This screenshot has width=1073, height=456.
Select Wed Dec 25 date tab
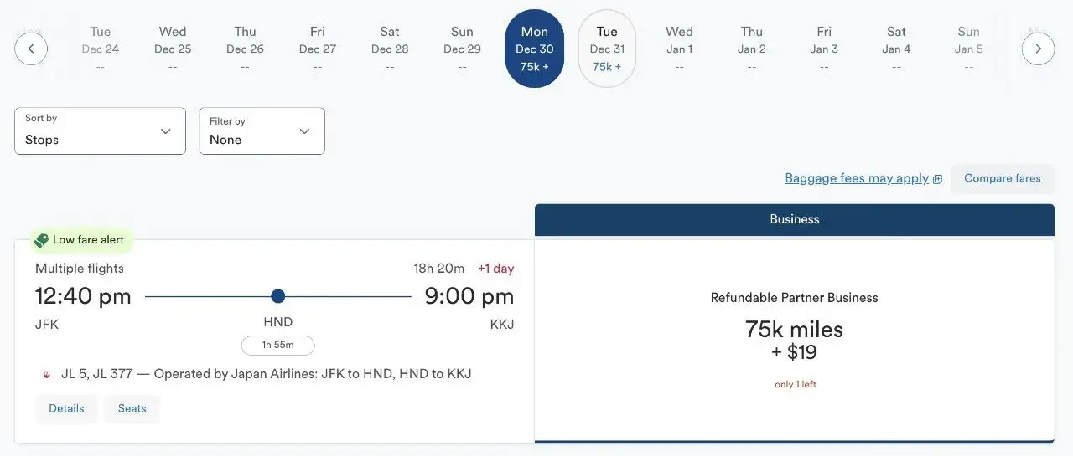tap(173, 49)
